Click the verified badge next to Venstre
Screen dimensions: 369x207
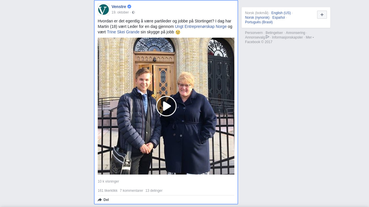[129, 6]
